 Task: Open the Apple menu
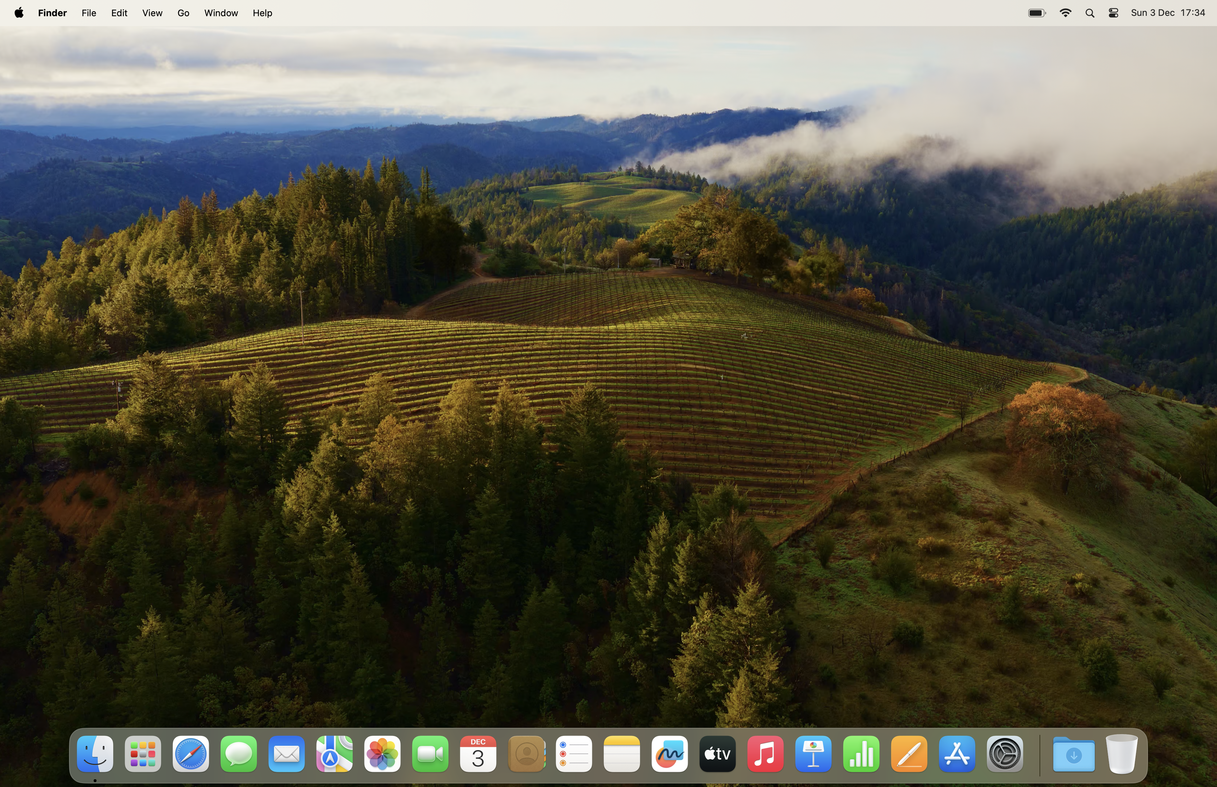coord(19,13)
